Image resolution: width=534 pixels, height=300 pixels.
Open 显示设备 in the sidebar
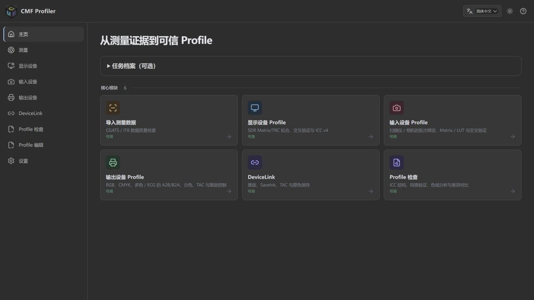point(44,66)
